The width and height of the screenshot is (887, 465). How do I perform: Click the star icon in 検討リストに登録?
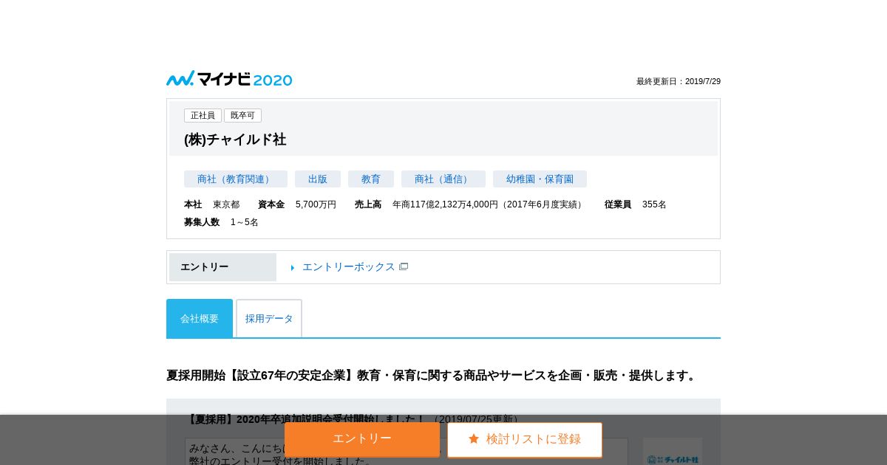coord(474,438)
